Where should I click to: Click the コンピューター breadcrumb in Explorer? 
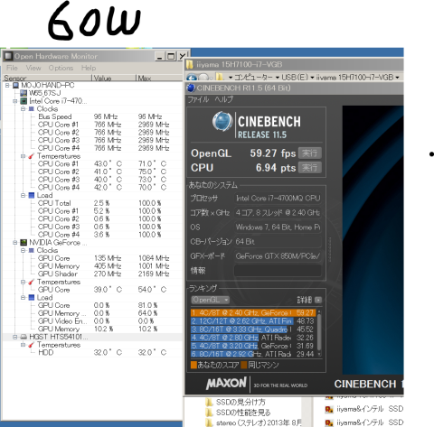[254, 78]
